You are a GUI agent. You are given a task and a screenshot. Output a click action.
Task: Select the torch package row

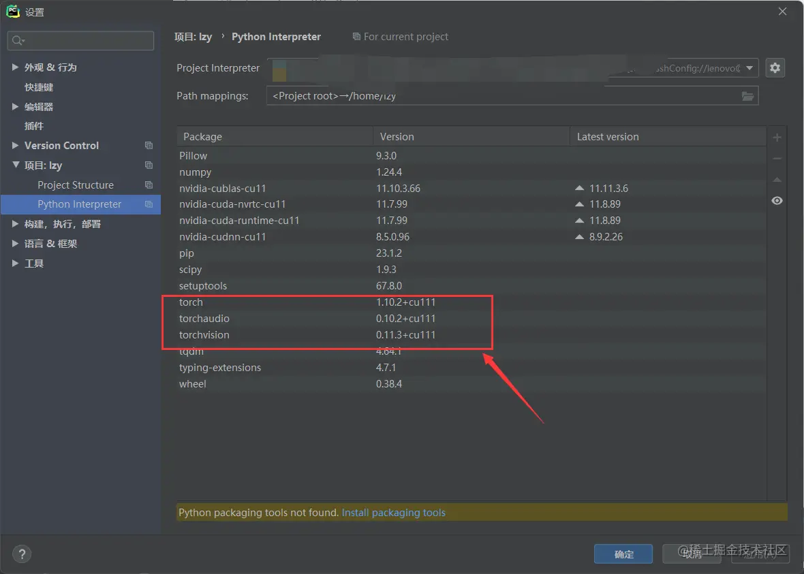[x=471, y=302]
